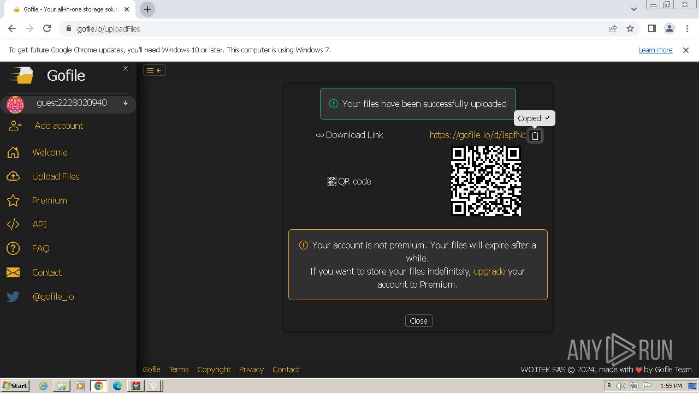This screenshot has width=699, height=393.
Task: Open the footer Contact link
Action: pyautogui.click(x=286, y=370)
